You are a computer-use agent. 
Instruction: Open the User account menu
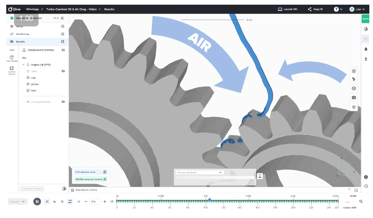click(357, 9)
